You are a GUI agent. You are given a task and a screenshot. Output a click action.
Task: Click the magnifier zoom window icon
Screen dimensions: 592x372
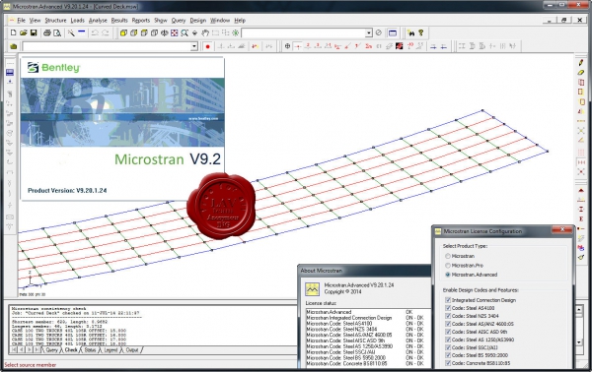185,33
